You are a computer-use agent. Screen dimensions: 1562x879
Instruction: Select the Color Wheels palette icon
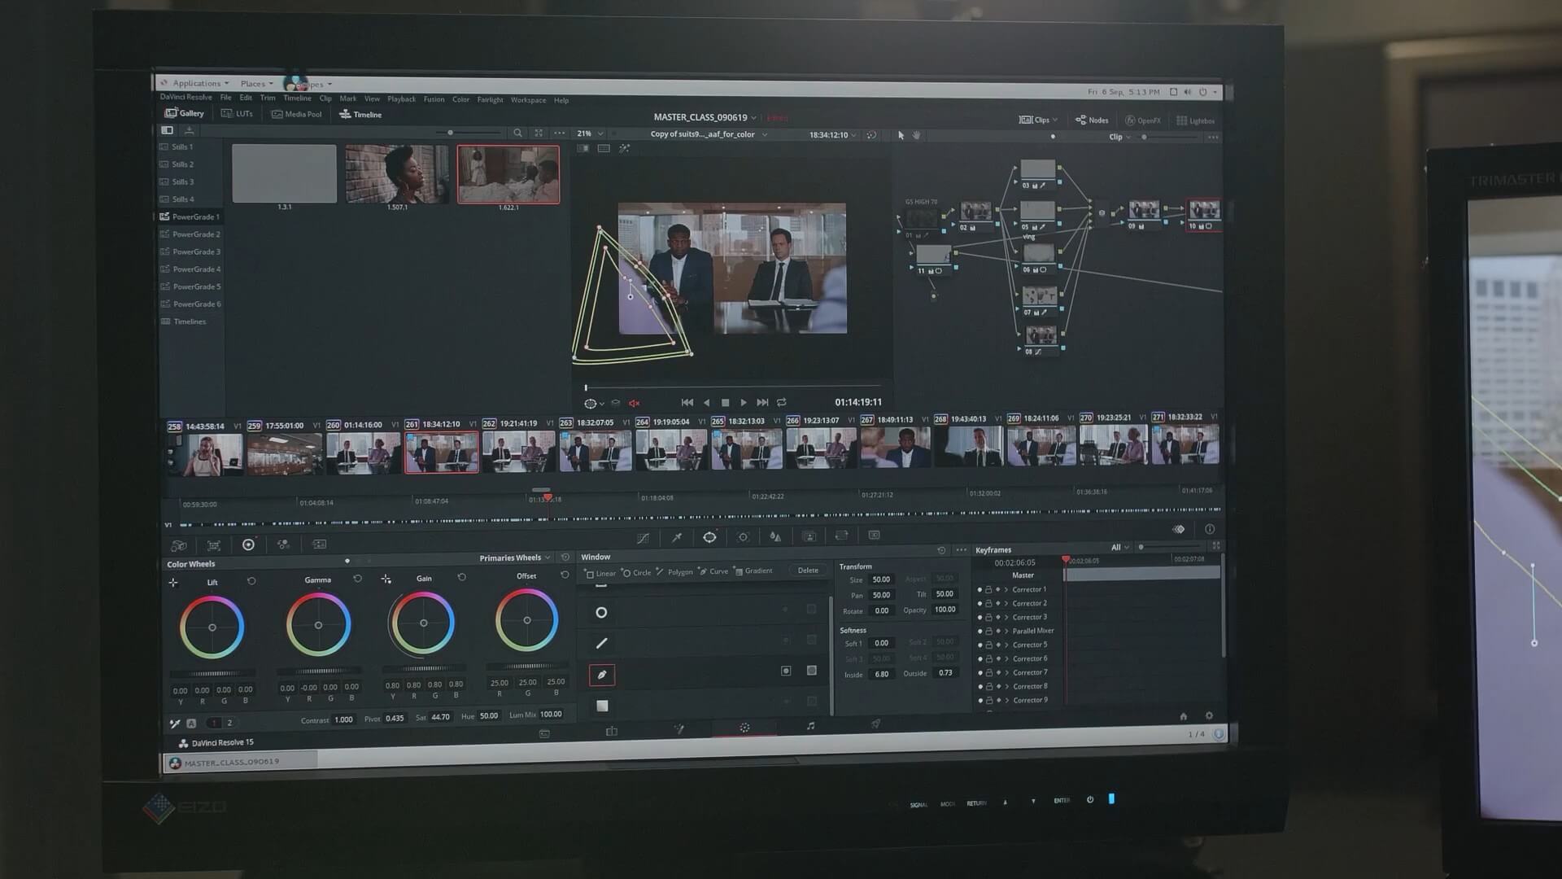point(248,544)
